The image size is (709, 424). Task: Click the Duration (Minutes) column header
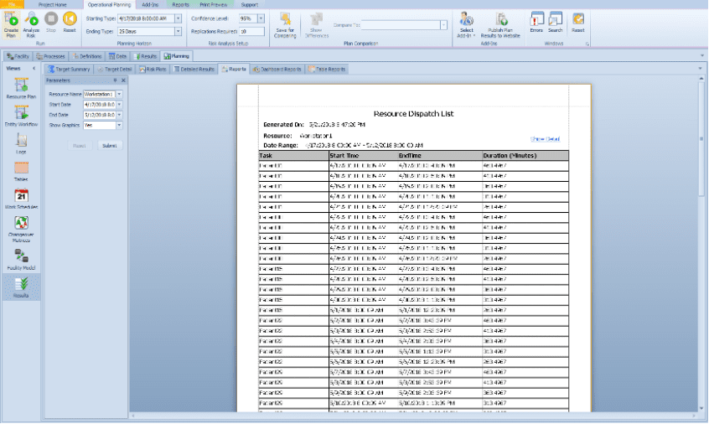coord(525,156)
